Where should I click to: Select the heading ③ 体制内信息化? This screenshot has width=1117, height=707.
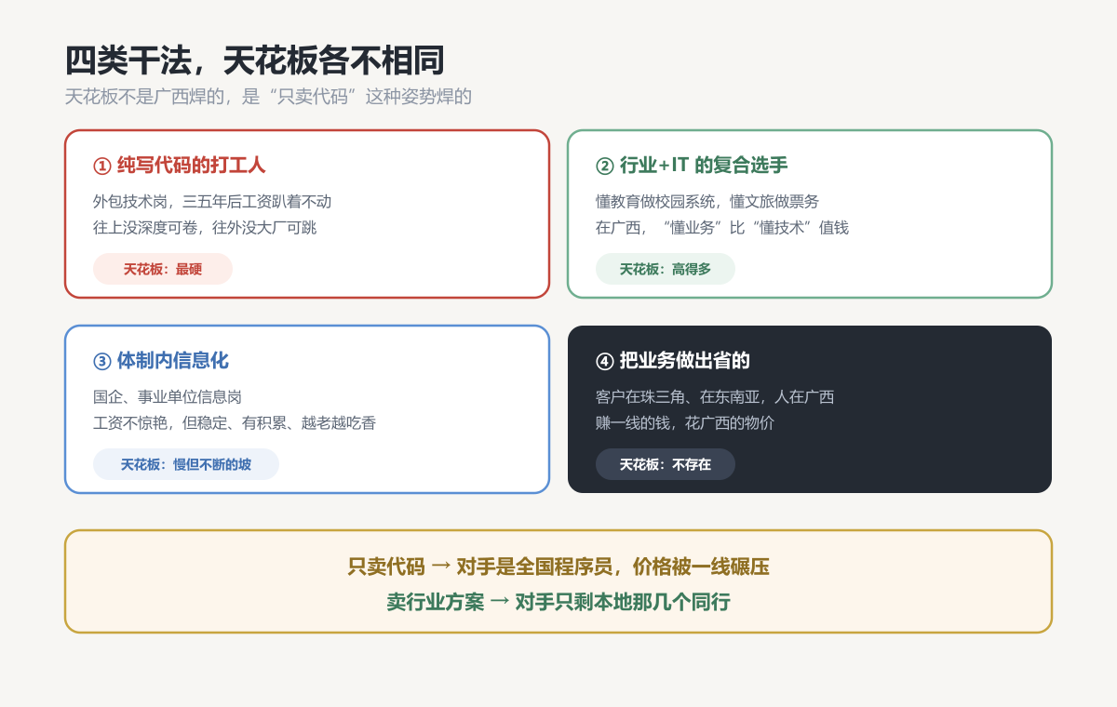pos(161,361)
